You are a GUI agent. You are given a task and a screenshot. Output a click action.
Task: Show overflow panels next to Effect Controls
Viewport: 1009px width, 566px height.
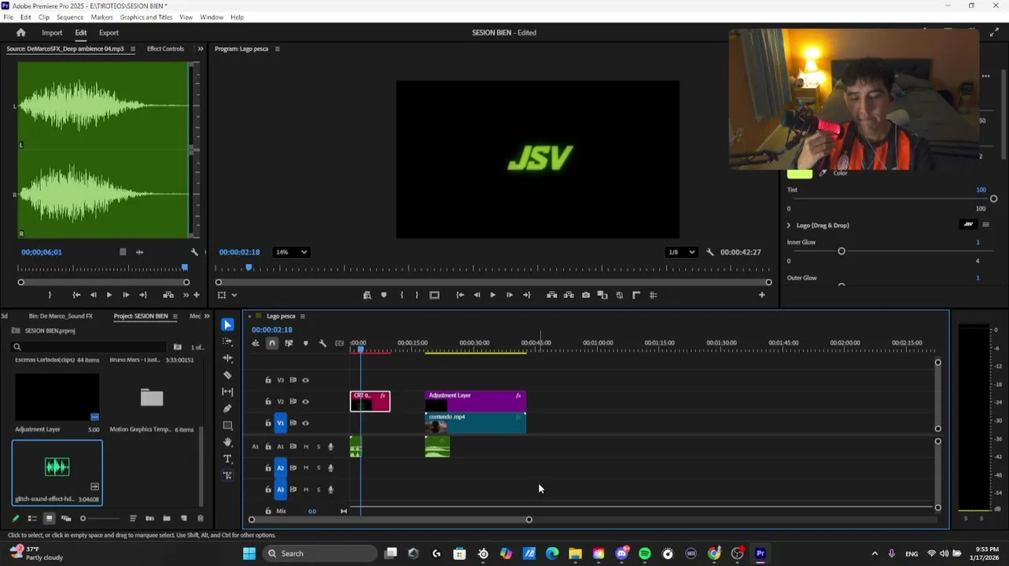point(201,49)
